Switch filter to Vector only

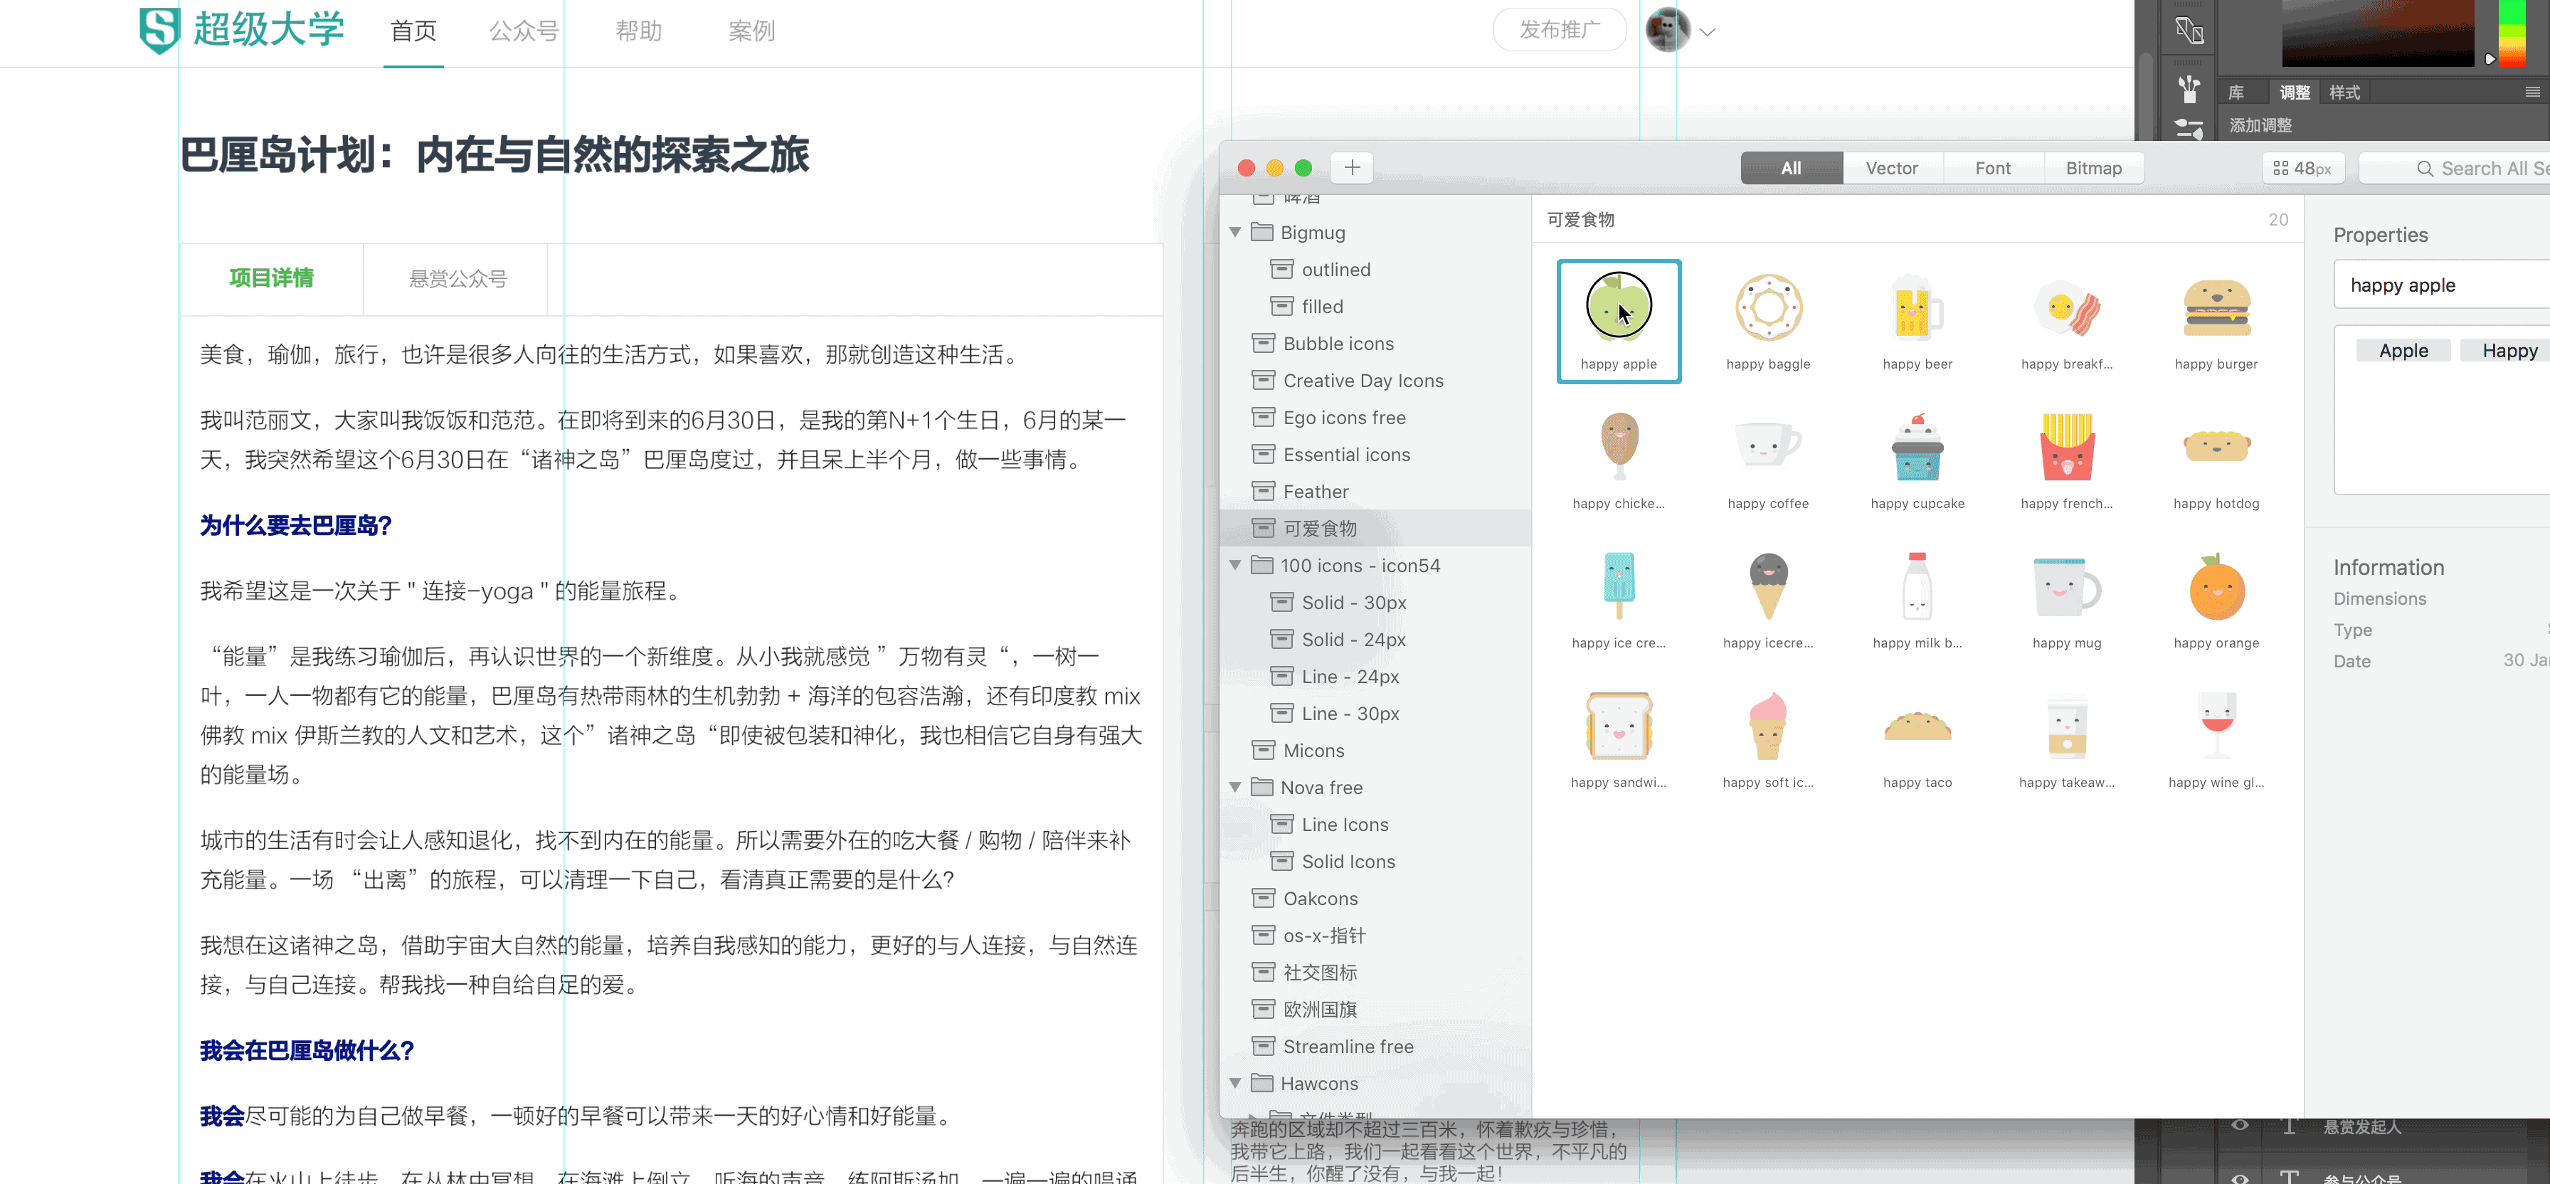pos(1890,169)
